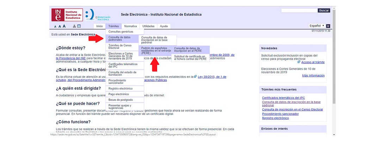Viewport: 389px width, 143px height.
Task: Open the Acceso al trámite link
Action: tap(313, 62)
